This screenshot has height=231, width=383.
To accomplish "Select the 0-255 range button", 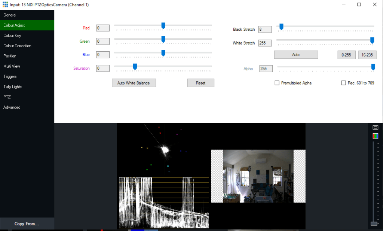I will point(346,55).
